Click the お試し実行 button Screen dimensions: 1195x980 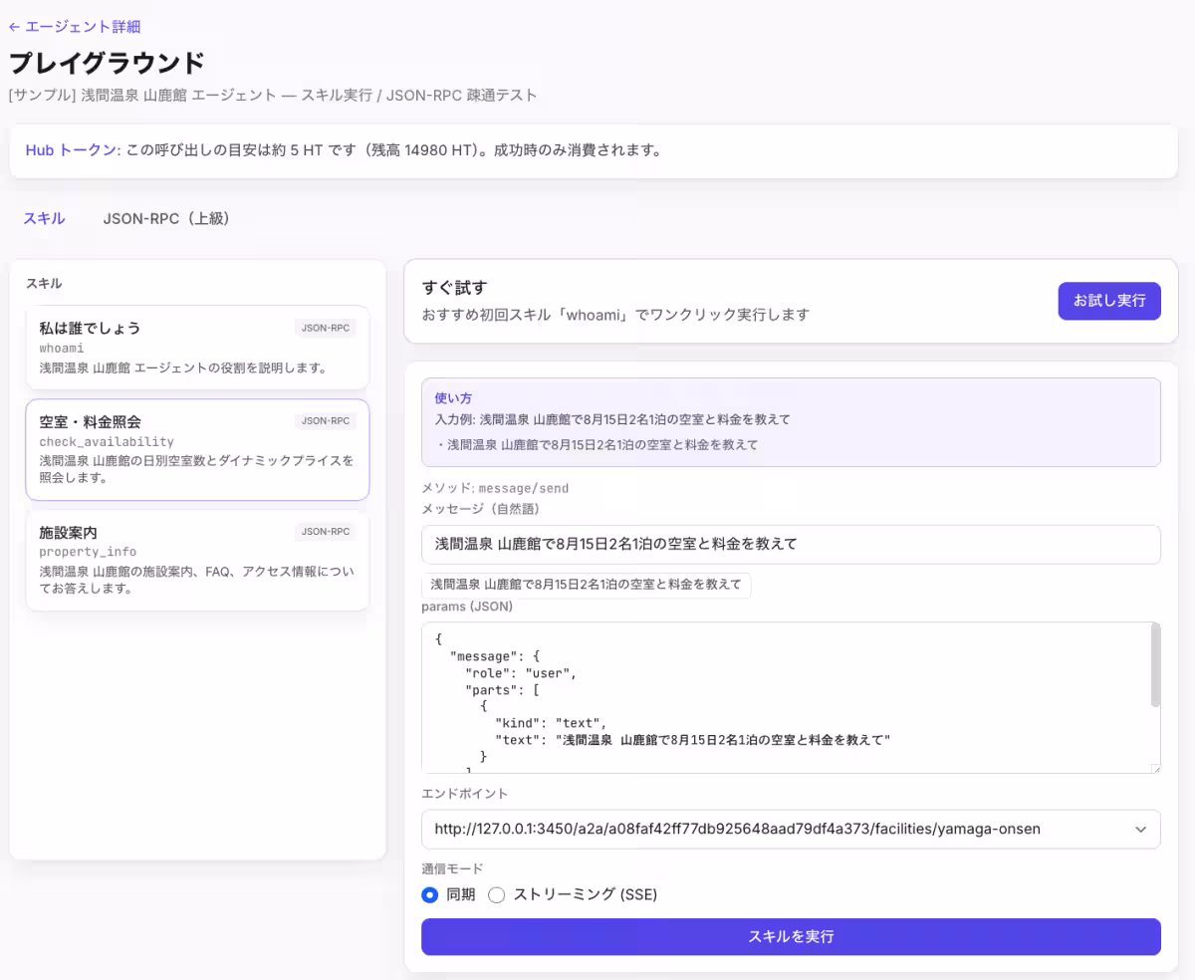pos(1109,301)
